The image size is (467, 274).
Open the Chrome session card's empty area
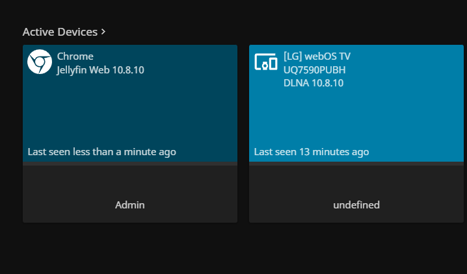130,110
